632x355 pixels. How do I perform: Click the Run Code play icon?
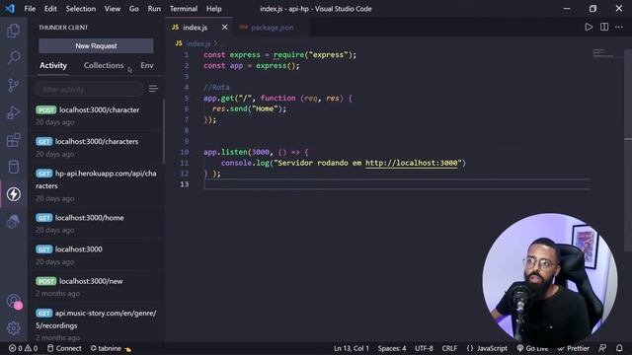pyautogui.click(x=589, y=27)
